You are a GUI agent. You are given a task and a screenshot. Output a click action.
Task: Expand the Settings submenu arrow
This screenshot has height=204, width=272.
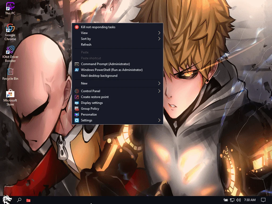pyautogui.click(x=159, y=120)
